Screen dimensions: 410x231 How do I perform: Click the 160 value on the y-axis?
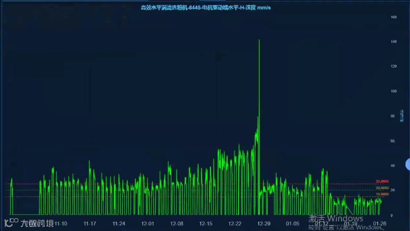(394, 17)
